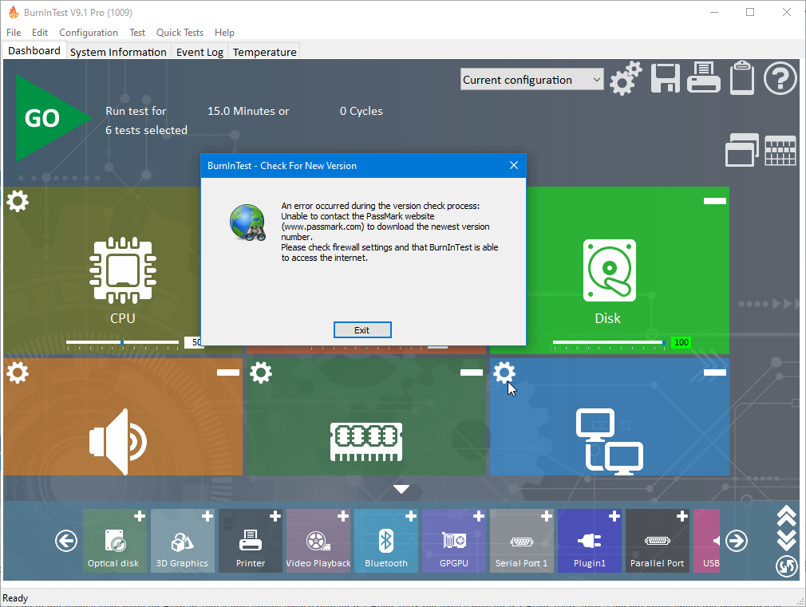Open the File menu

pos(14,33)
